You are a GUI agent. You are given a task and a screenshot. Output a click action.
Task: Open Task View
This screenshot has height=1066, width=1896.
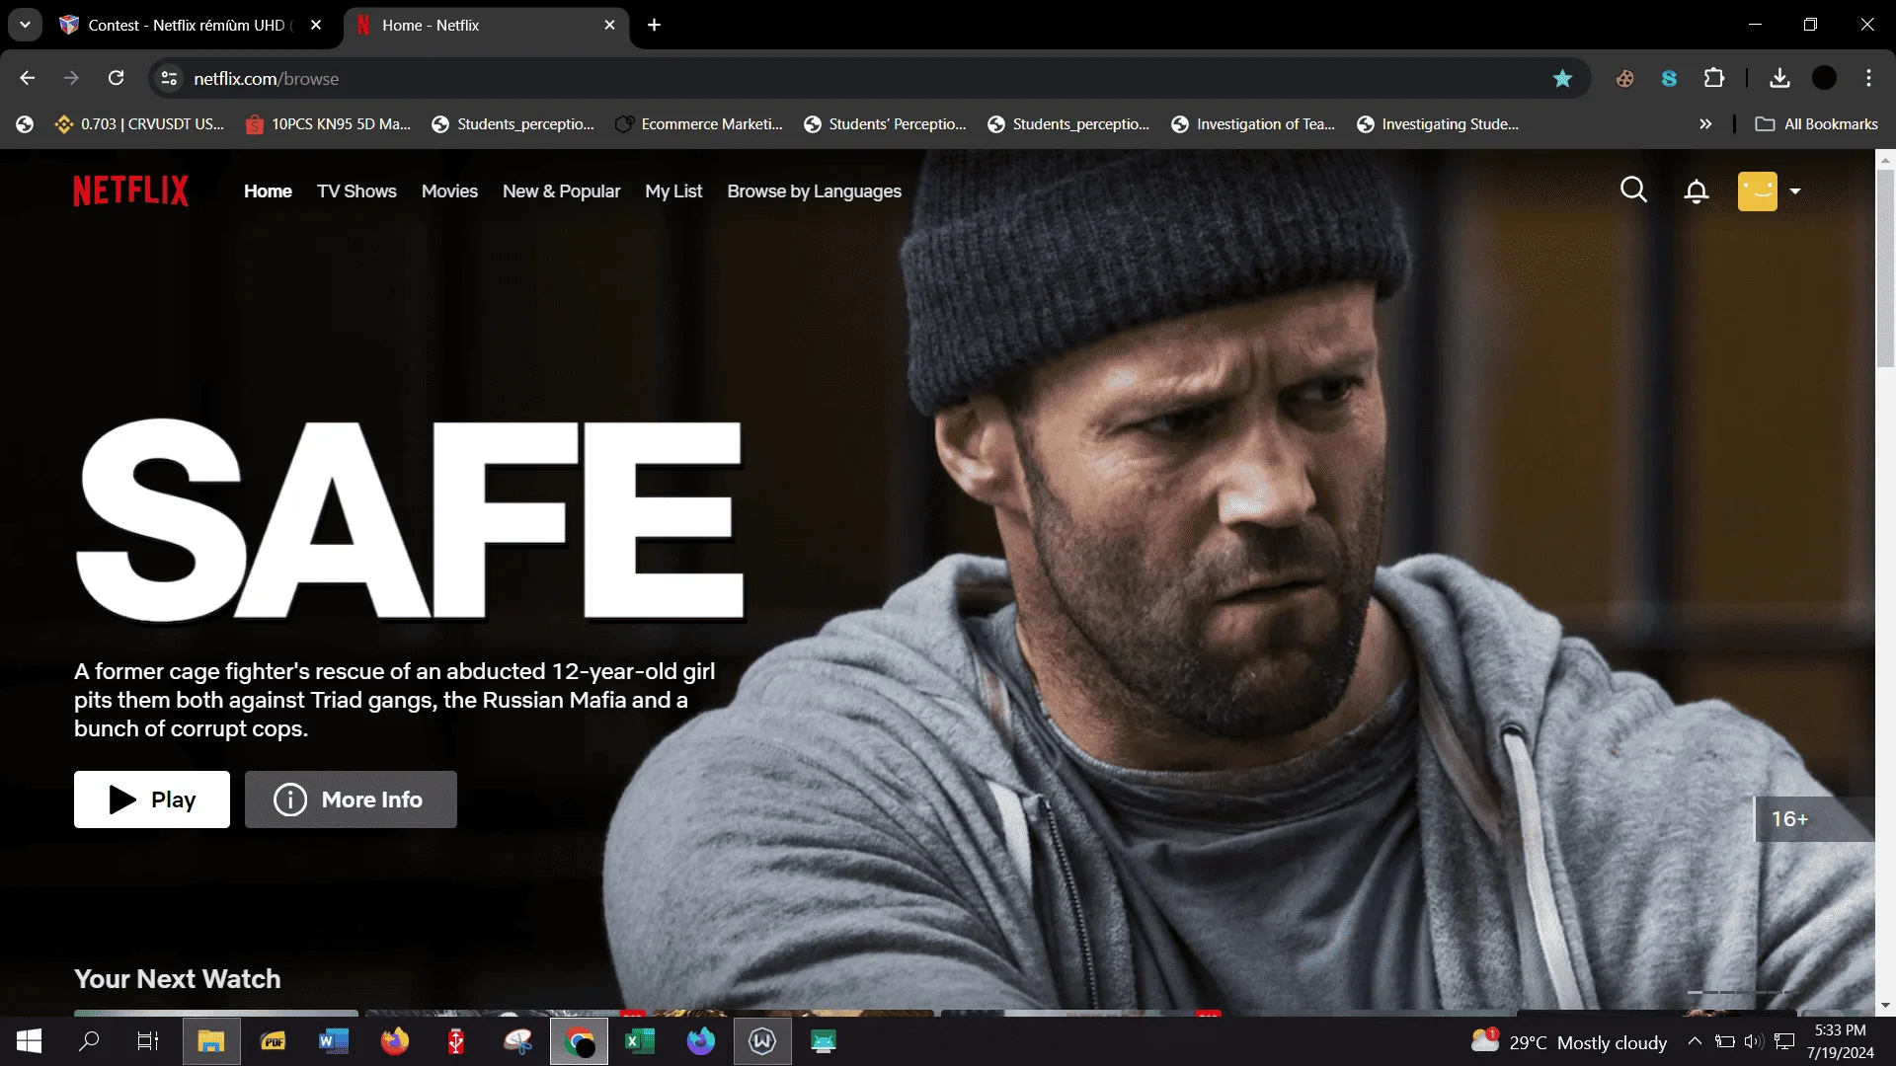(x=148, y=1041)
